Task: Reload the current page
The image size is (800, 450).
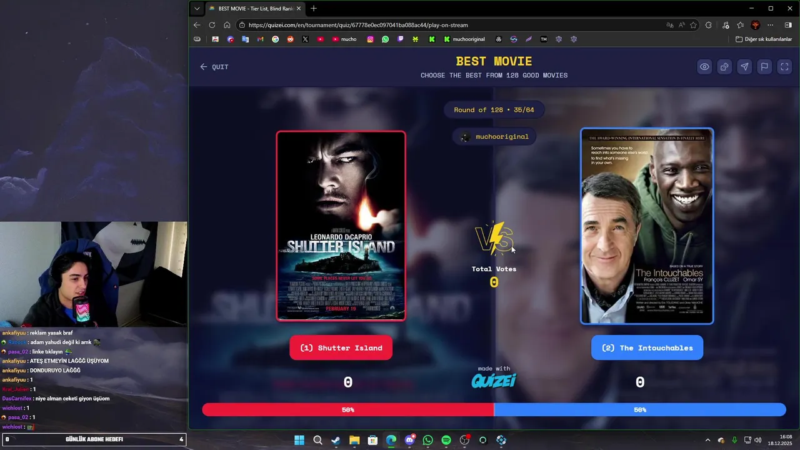Action: pyautogui.click(x=212, y=25)
